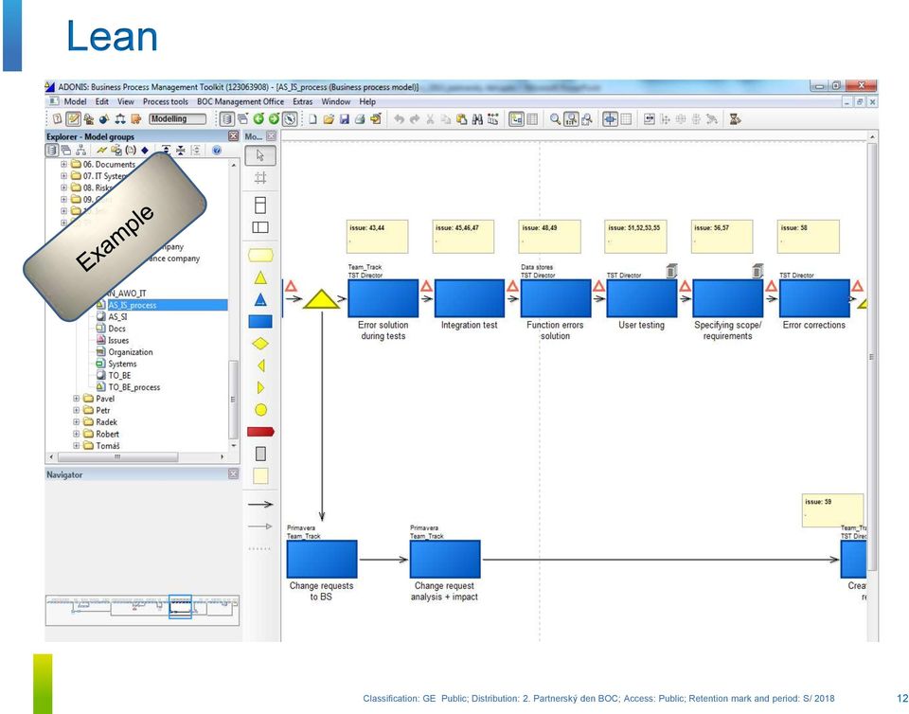Toggle the graphical model view button
The width and height of the screenshot is (909, 714).
pyautogui.click(x=516, y=119)
